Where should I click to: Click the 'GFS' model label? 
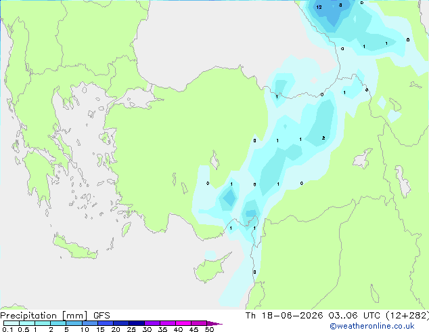click(x=101, y=316)
